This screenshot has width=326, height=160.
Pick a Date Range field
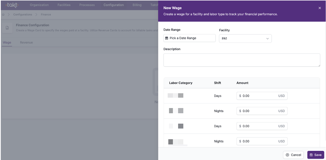(190, 38)
